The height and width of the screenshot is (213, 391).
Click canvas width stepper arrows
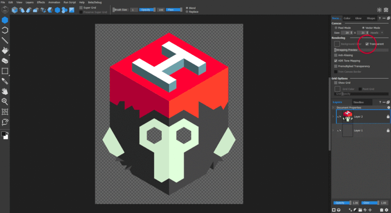coord(352,33)
